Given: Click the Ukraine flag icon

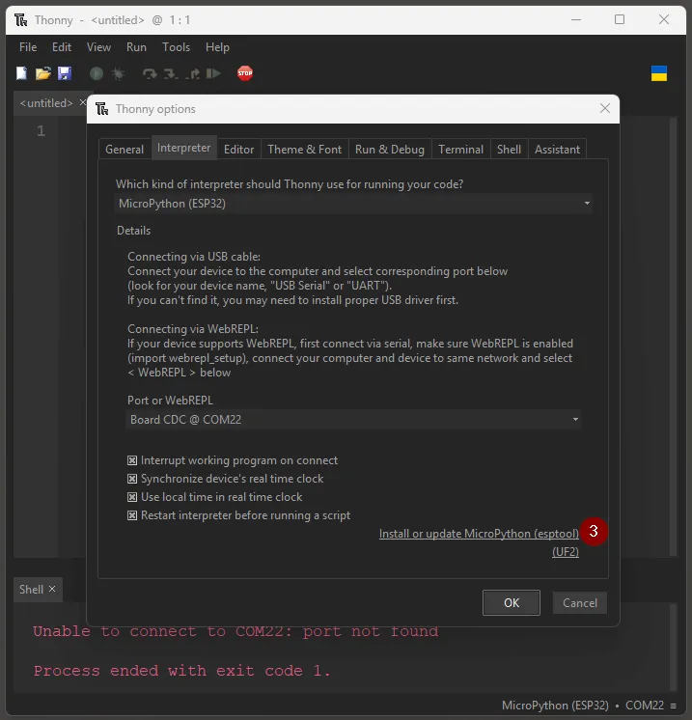Looking at the screenshot, I should coord(659,73).
